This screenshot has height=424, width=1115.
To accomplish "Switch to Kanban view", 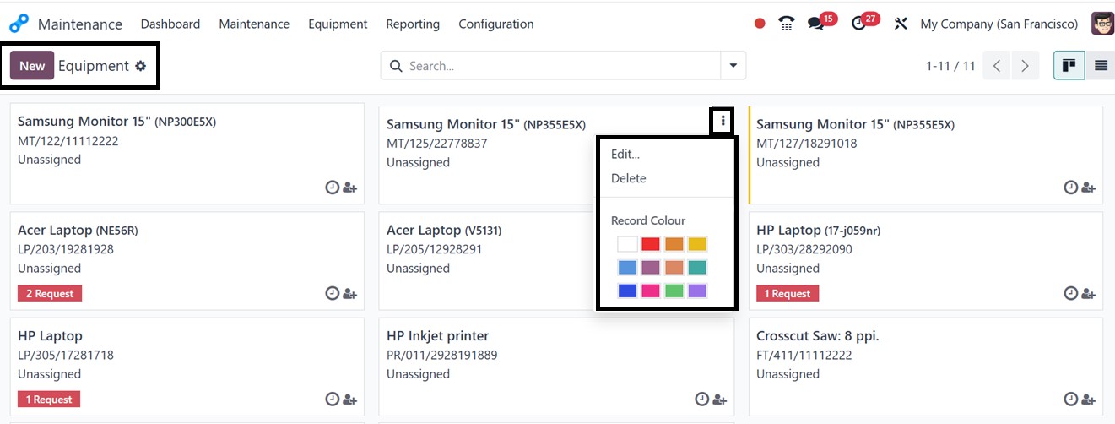I will coord(1069,66).
